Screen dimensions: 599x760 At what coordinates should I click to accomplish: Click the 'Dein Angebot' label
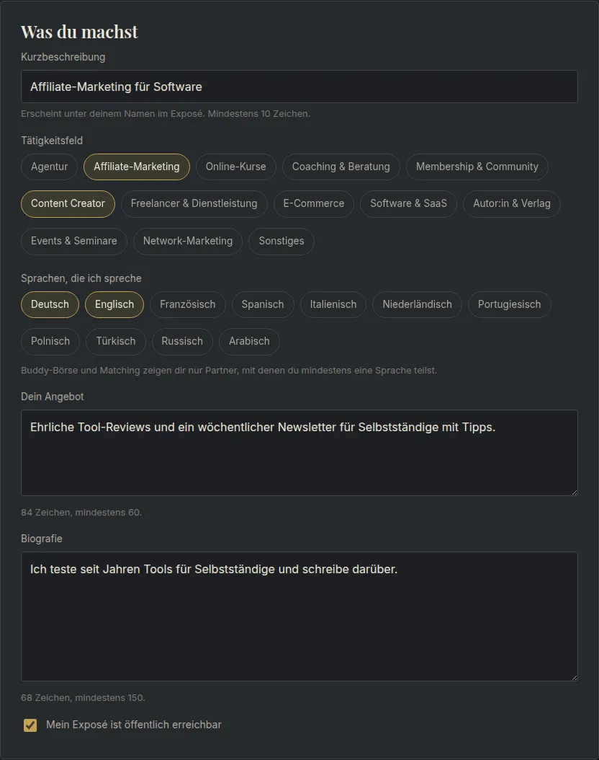(x=53, y=397)
